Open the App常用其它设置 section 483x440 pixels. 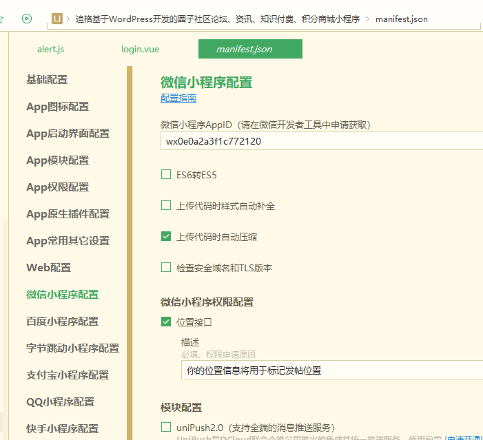tap(68, 240)
